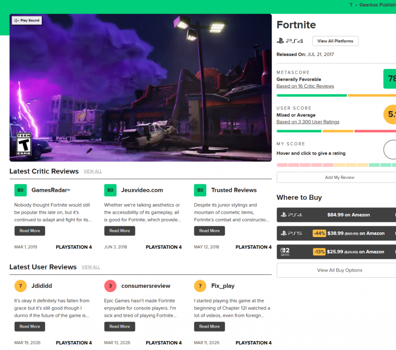Click PLAYSTATION 4 label under GamesRadar+ review
Image resolution: width=396 pixels, height=350 pixels.
tap(74, 247)
